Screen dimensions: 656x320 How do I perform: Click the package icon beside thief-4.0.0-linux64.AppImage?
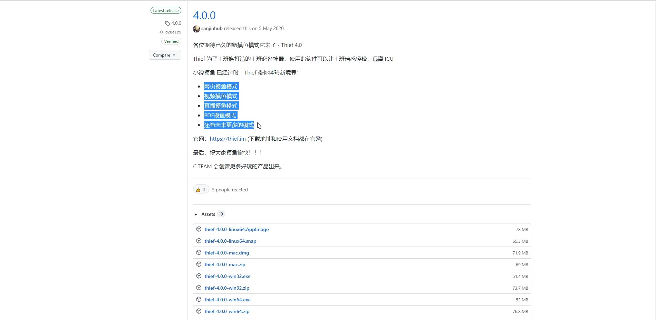point(199,229)
